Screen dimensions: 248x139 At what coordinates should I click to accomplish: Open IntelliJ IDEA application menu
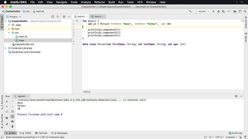tap(19, 2)
